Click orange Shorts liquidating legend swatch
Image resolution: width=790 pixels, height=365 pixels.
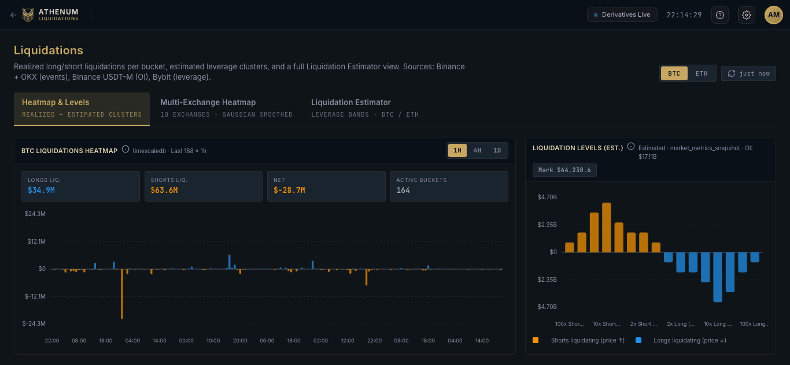click(x=536, y=341)
